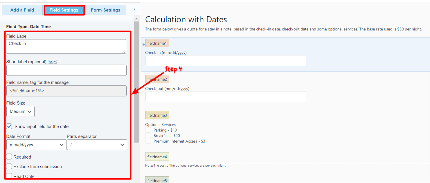Open the Date Format dropdown
The height and width of the screenshot is (183, 430).
pos(36,145)
